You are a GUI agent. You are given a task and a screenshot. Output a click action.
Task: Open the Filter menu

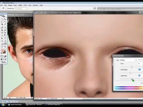25,5
